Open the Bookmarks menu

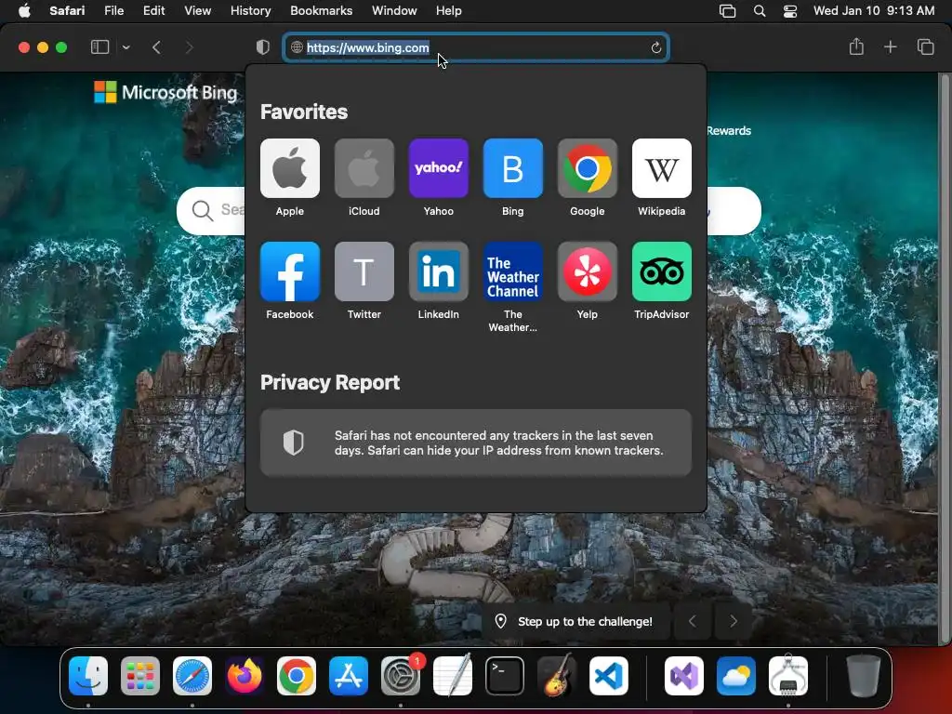click(x=321, y=11)
